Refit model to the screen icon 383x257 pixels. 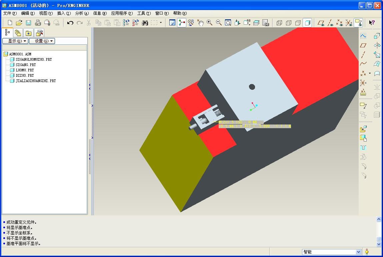click(x=228, y=23)
